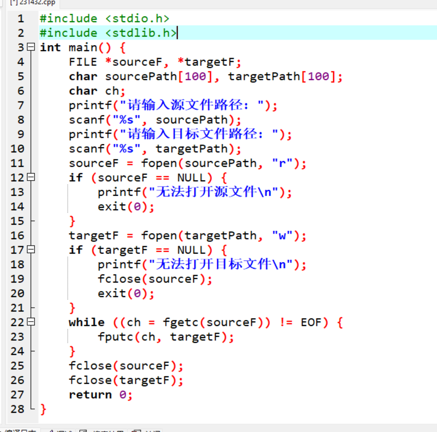
Task: Select line number 16 in the gutter
Action: [x=17, y=236]
